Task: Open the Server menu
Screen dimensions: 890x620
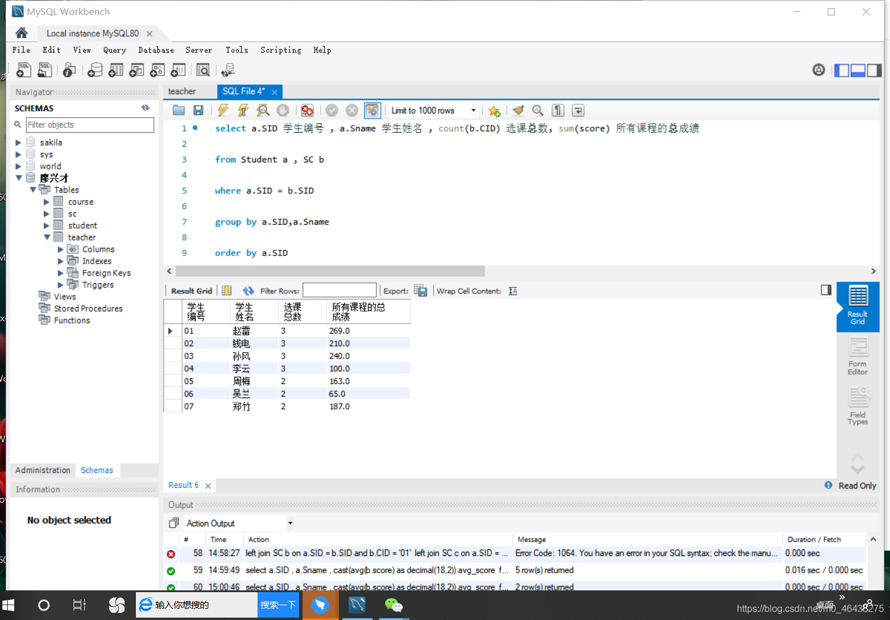Action: coord(199,50)
